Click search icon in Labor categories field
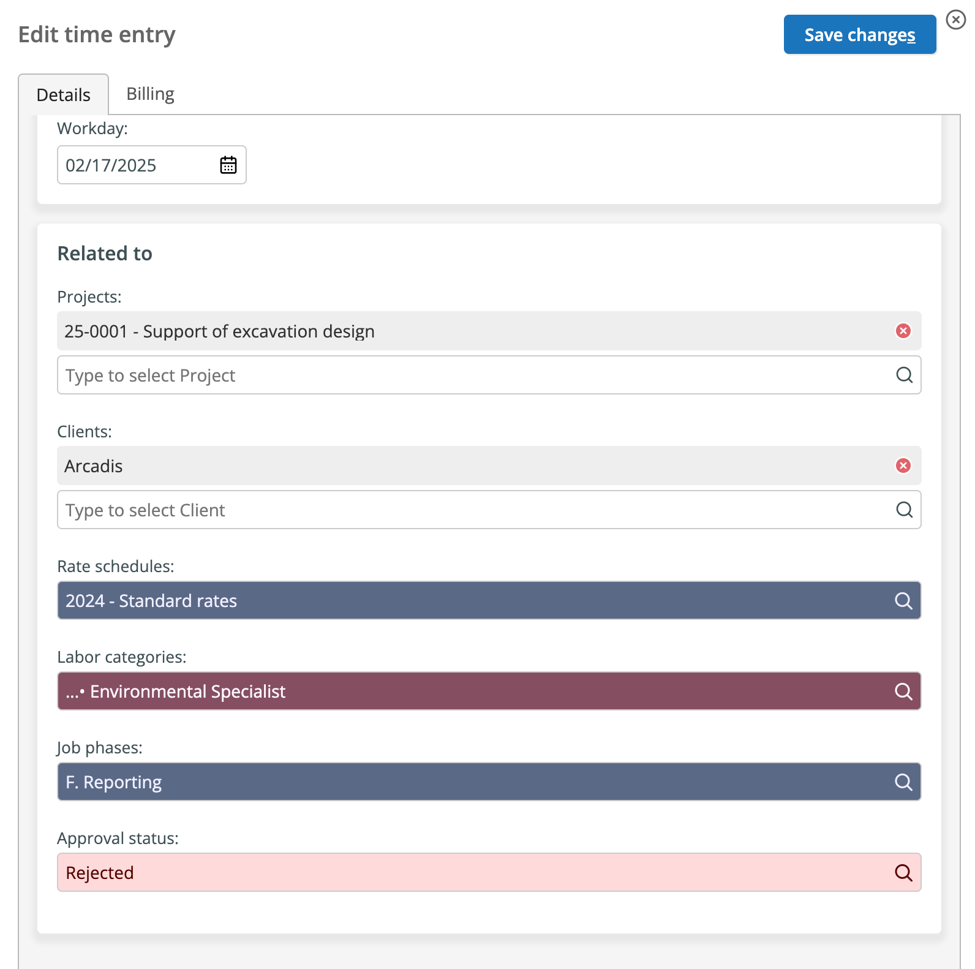The image size is (975, 969). 903,691
